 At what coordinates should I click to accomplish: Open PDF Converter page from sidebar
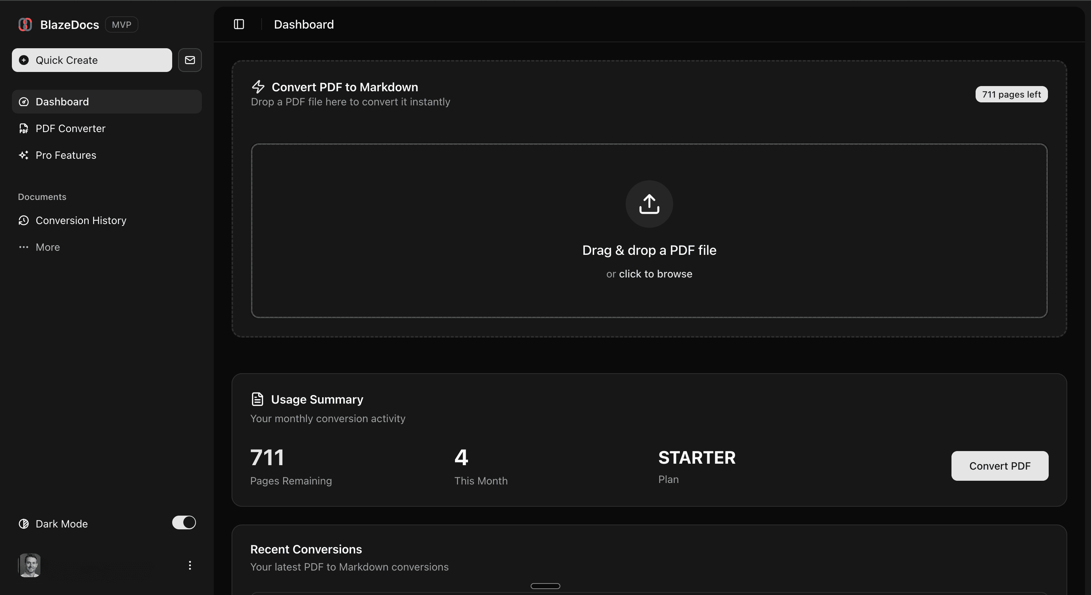click(70, 128)
